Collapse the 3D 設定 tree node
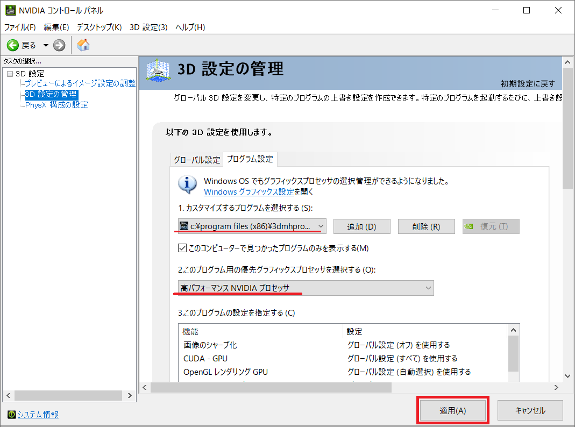This screenshot has height=427, width=575. pos(10,74)
